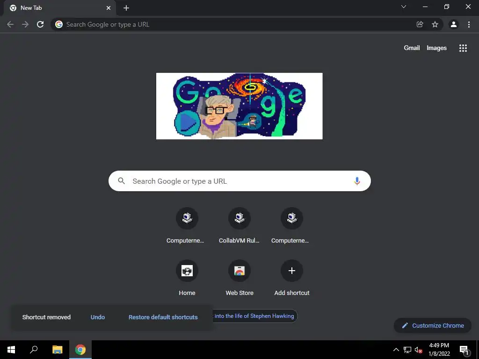Click the magnifier icon in search box
Screen dimensions: 479x359
point(122,181)
